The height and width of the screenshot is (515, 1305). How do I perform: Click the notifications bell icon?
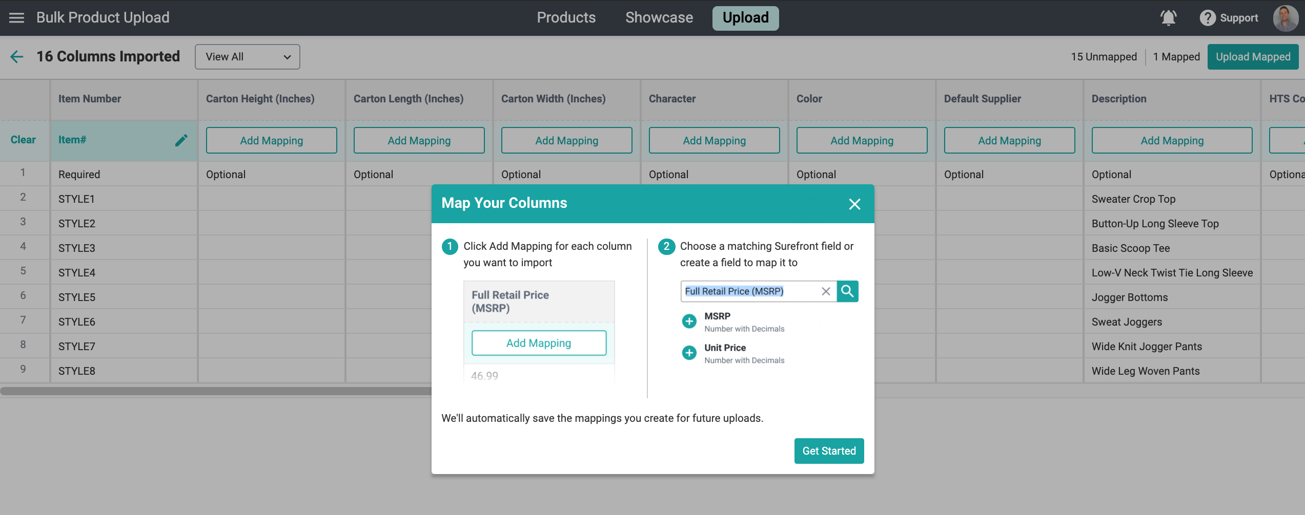[1168, 18]
